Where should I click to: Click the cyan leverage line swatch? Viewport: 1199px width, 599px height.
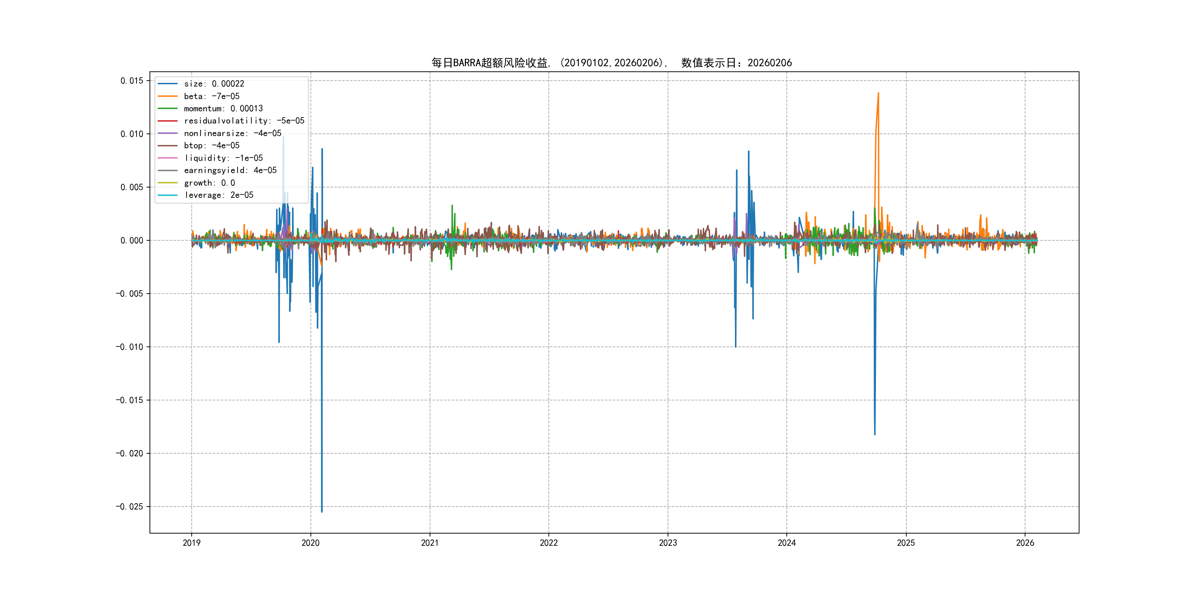click(x=168, y=195)
